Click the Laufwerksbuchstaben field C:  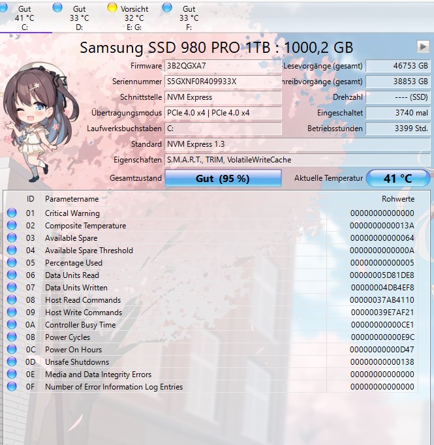223,129
